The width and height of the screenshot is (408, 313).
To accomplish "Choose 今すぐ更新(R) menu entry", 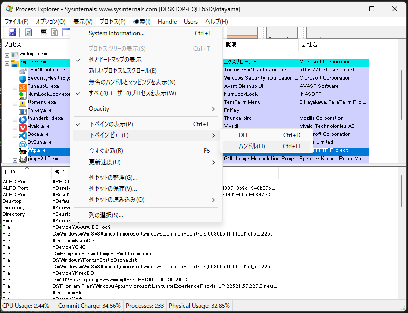I will (x=146, y=151).
